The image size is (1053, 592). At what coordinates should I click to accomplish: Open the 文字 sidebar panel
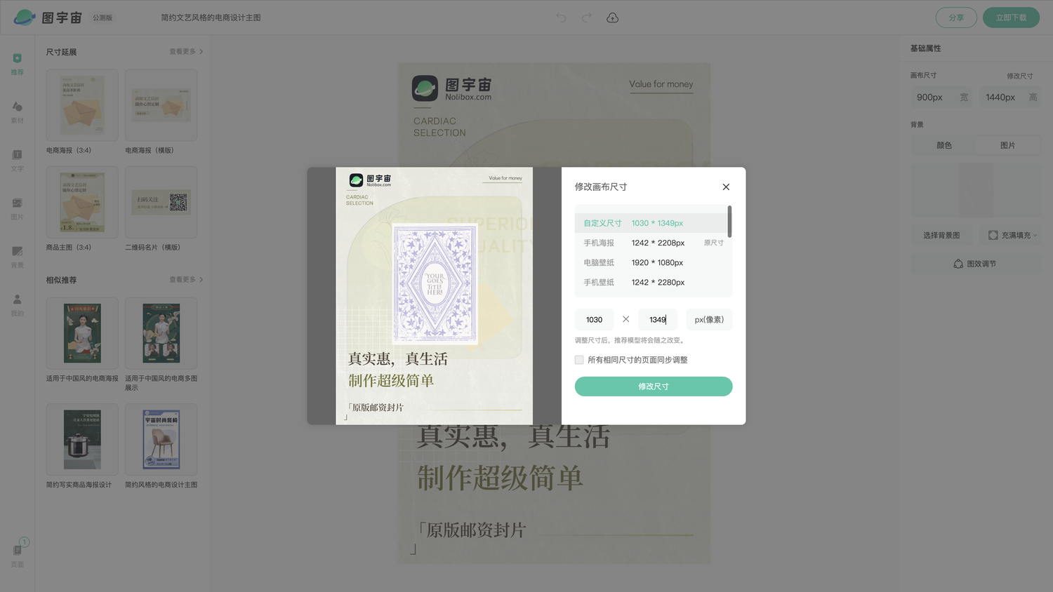pos(18,161)
